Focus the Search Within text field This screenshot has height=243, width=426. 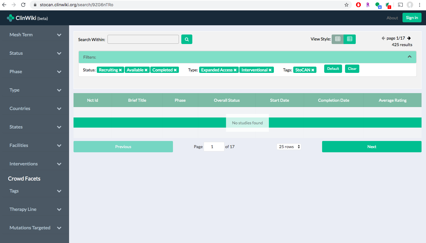pyautogui.click(x=143, y=39)
